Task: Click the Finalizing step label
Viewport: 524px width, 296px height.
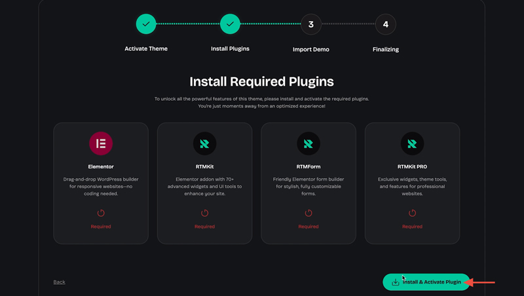Action: click(386, 50)
